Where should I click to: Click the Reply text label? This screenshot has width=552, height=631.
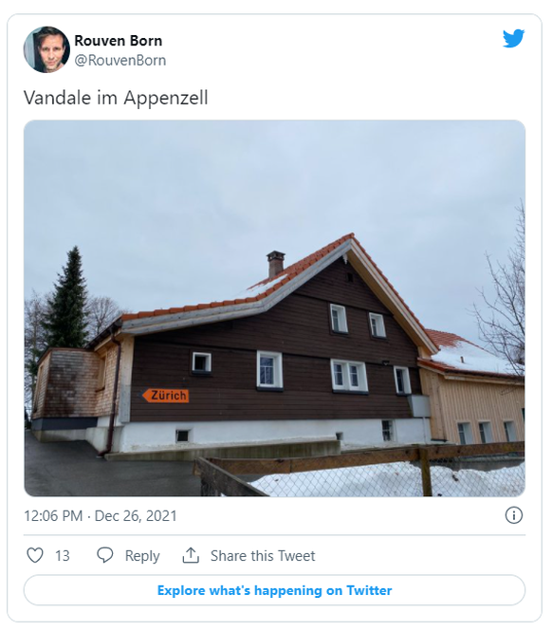point(142,556)
